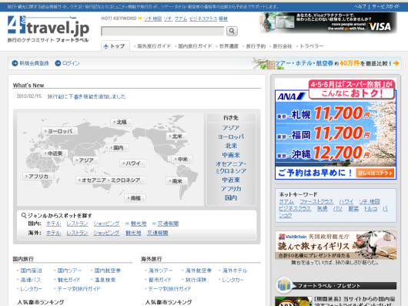Image resolution: width=408 pixels, height=306 pixels.
Task: Select 北米 label on the world map
Action: (177, 136)
